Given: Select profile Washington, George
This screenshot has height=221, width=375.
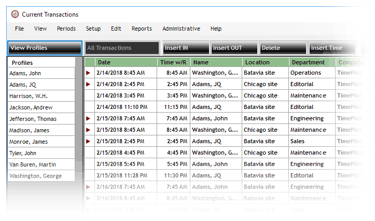Looking at the screenshot, I should [41, 176].
